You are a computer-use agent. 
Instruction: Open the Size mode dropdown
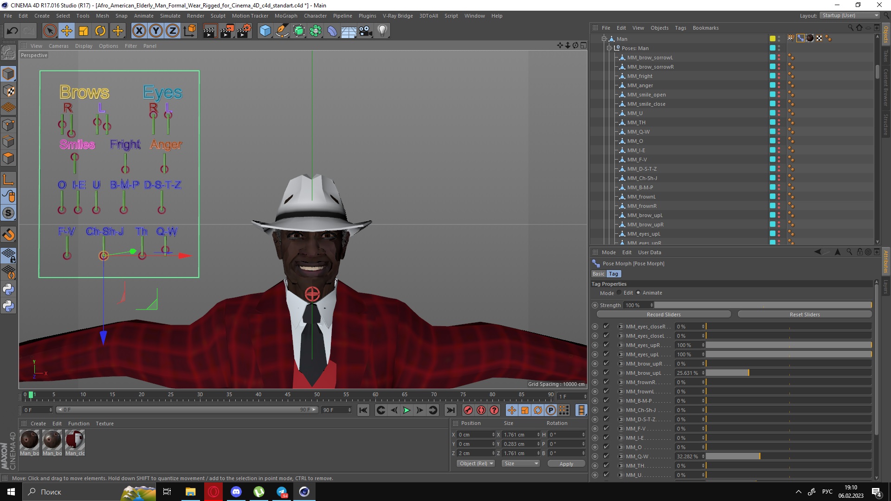tap(521, 463)
